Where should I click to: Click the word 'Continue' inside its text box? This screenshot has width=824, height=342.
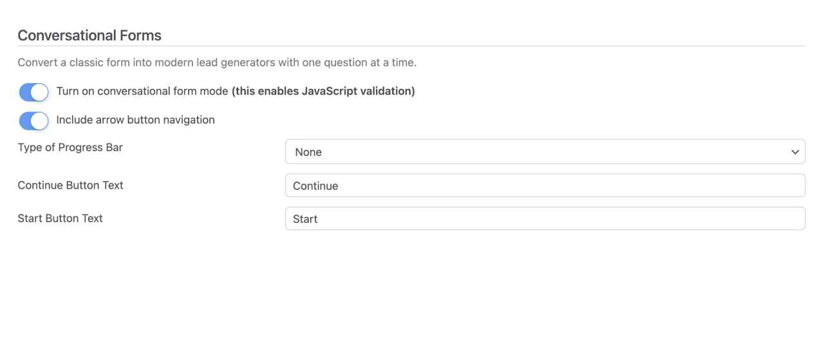pos(315,186)
